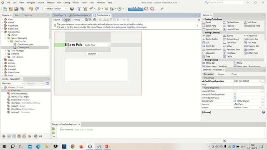Click the New Project toolbar icon
267x150 pixels.
point(10,9)
